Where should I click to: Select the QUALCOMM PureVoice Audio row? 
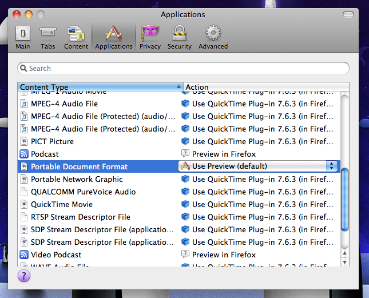[179, 192]
